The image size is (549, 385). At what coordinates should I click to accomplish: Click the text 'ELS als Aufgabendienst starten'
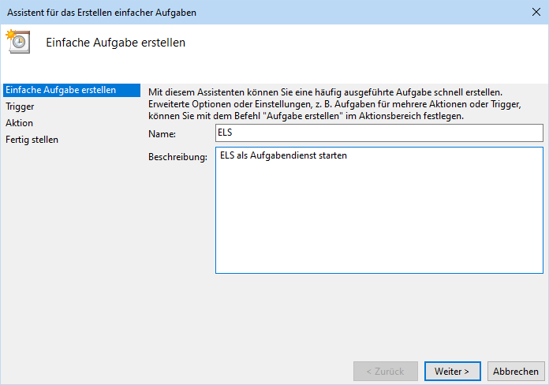pos(283,155)
